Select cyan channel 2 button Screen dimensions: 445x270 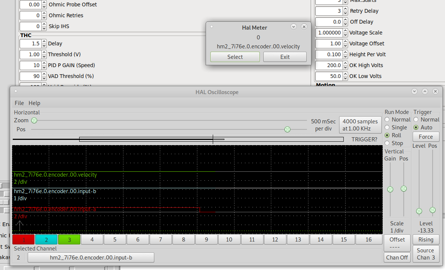pos(46,240)
